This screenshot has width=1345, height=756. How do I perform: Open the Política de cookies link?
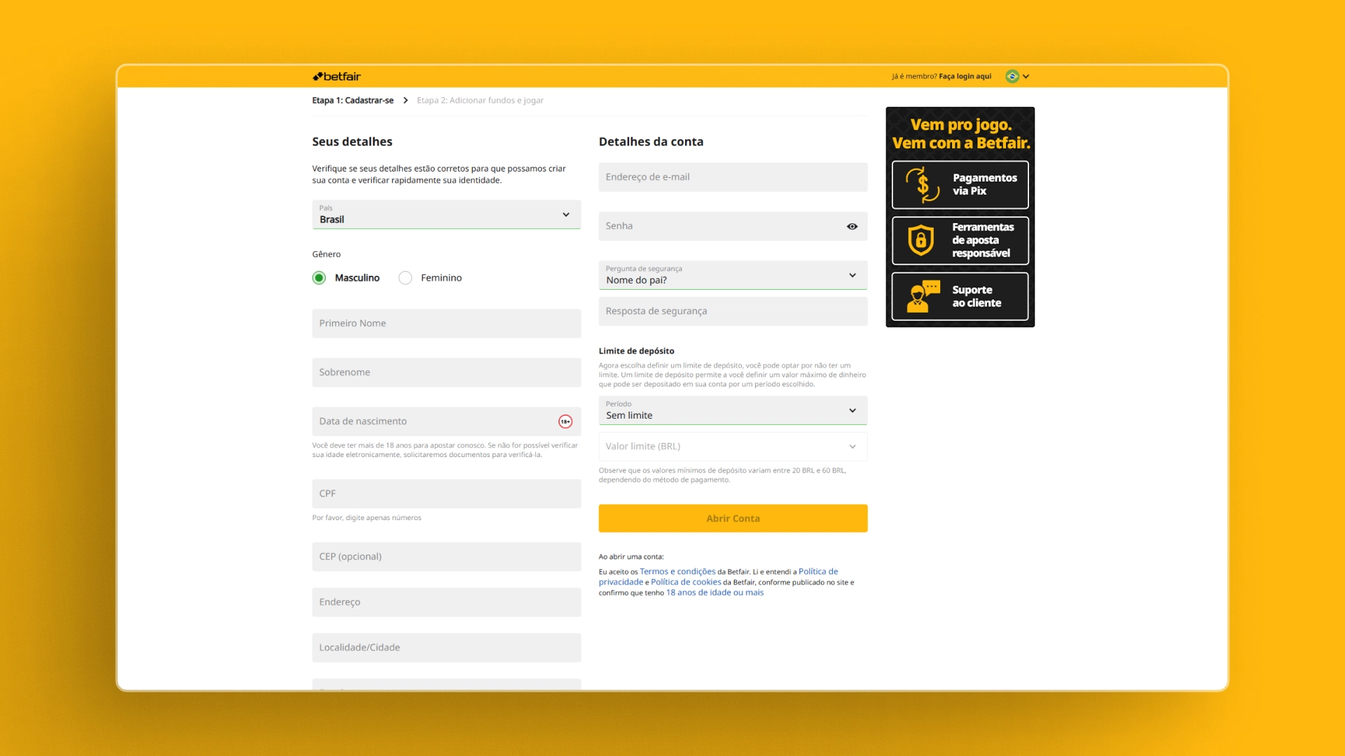(686, 582)
